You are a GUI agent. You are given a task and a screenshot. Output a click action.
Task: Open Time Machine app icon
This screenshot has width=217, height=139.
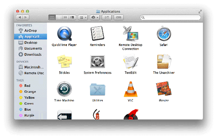point(64,89)
